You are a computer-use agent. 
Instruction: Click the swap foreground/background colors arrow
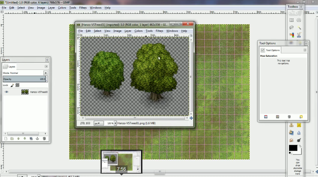[300, 146]
